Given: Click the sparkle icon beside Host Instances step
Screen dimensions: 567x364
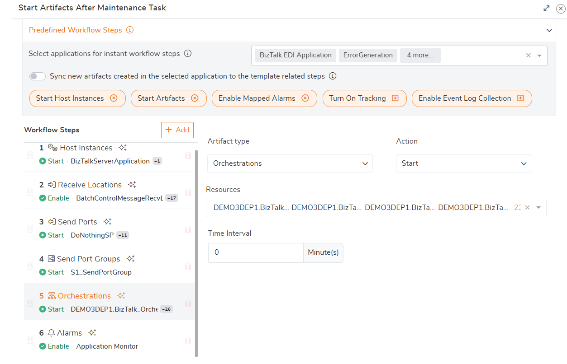Looking at the screenshot, I should [122, 147].
